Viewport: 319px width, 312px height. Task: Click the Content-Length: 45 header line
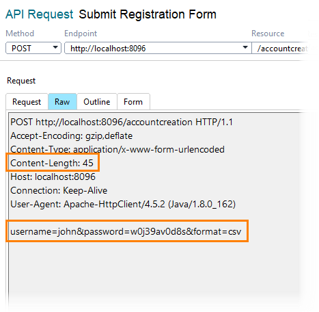click(52, 163)
